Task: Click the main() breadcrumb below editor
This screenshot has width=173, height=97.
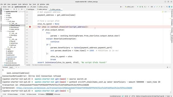Action: pos(28,65)
